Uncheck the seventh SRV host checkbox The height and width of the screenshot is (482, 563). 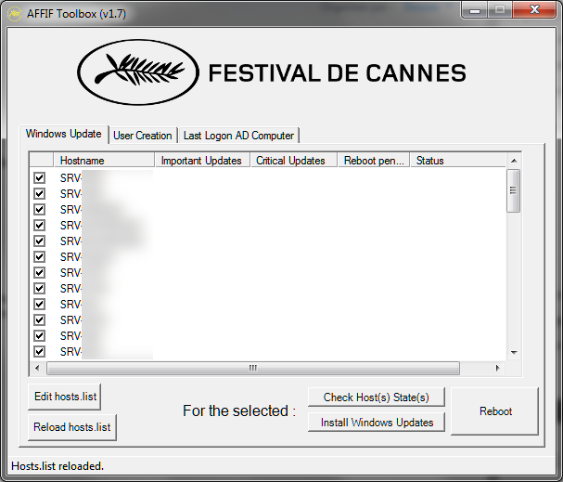[x=40, y=273]
